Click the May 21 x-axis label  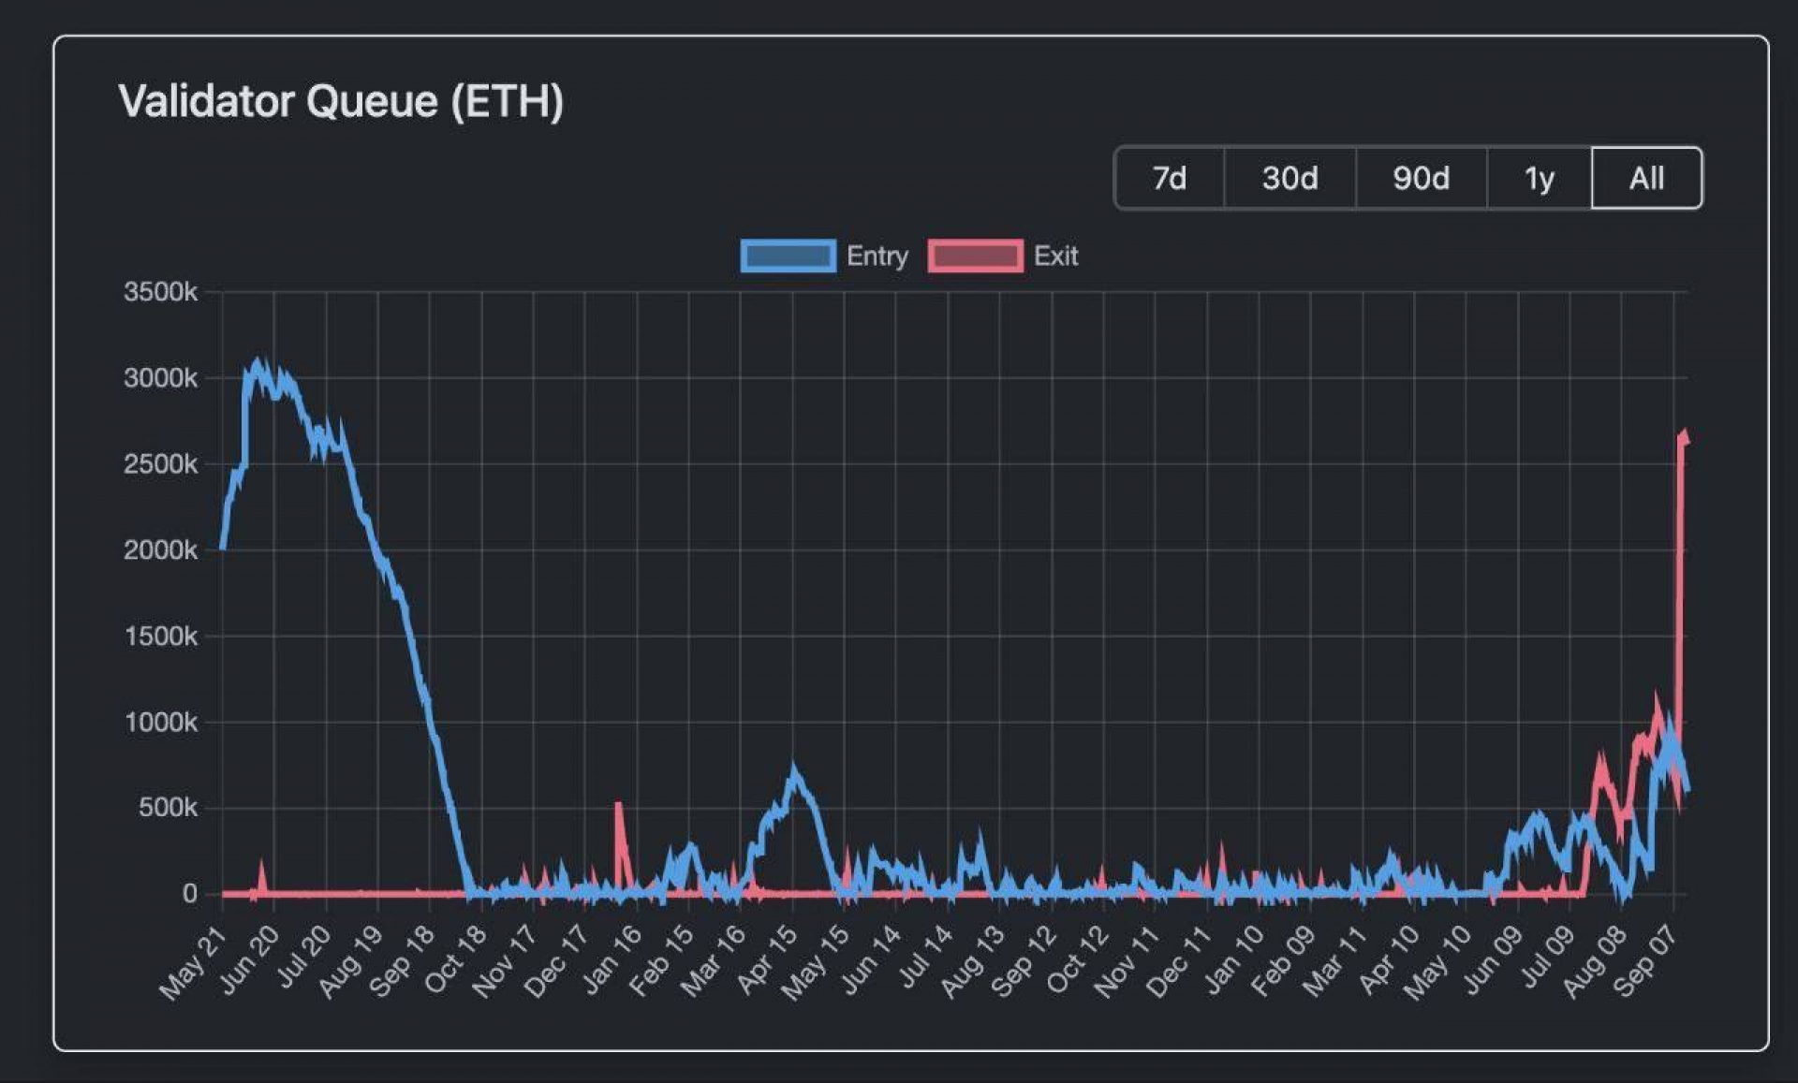tap(195, 961)
